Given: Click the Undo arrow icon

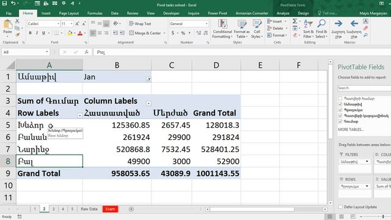Looking at the screenshot, I should pyautogui.click(x=13, y=4).
